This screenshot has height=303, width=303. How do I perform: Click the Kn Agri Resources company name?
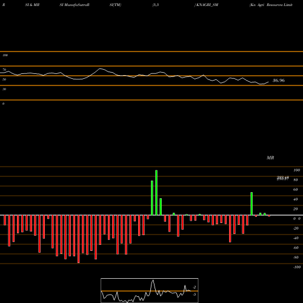tap(271, 5)
